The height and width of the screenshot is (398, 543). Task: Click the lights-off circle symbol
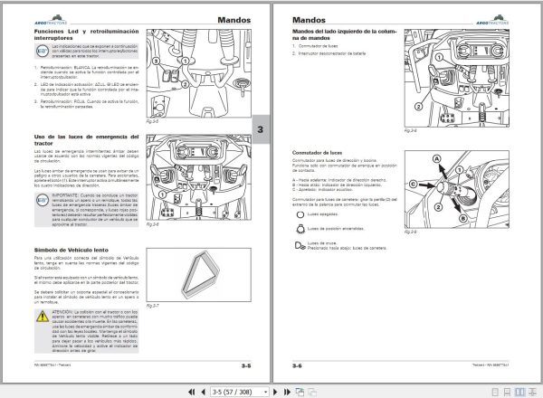click(300, 214)
